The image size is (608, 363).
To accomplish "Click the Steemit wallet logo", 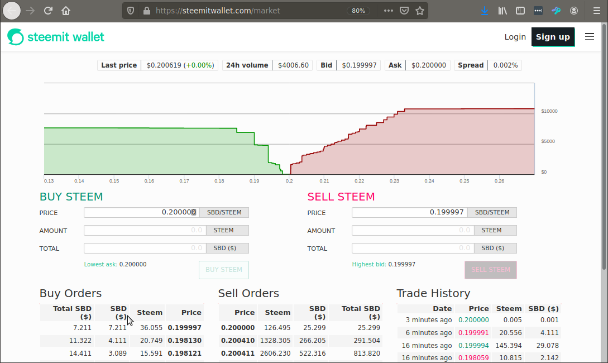I will pos(56,37).
